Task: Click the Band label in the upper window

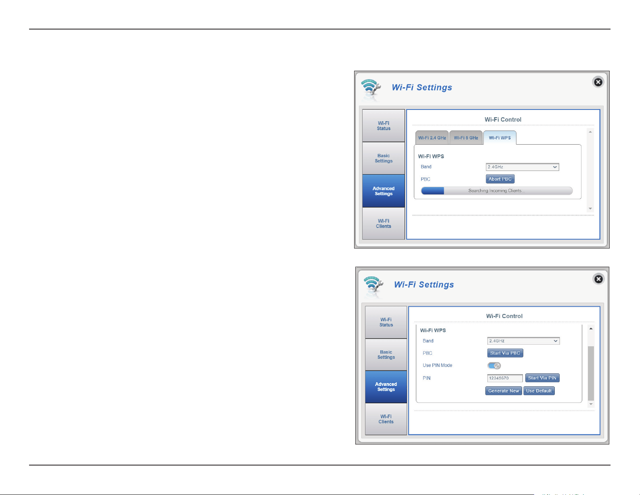Action: coord(426,167)
